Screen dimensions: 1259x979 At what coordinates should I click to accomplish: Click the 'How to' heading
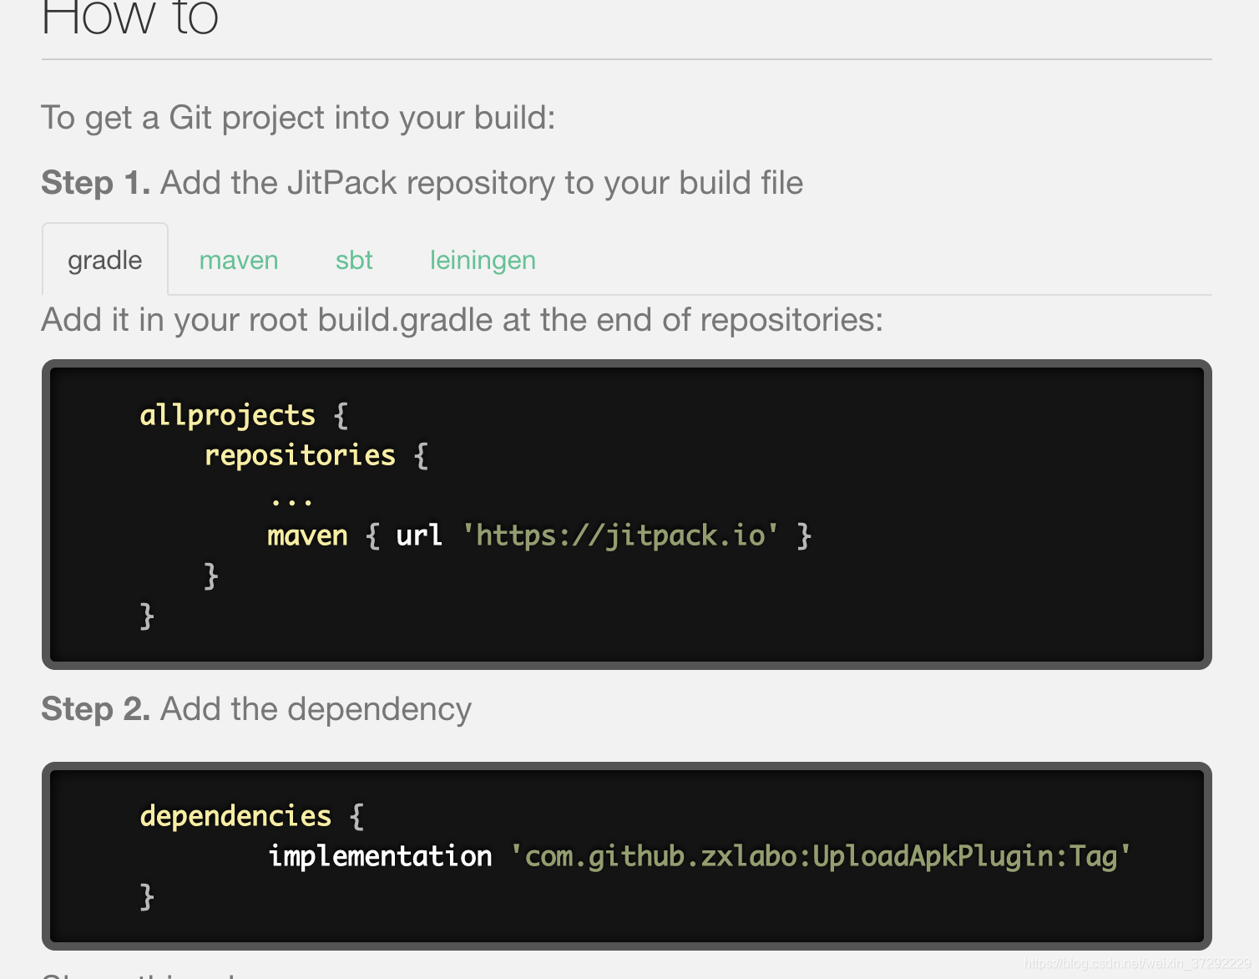pyautogui.click(x=130, y=17)
